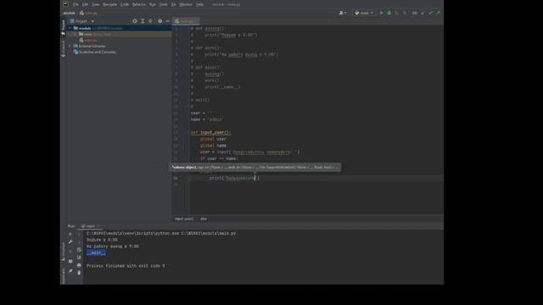Click the main.py breadcrumb in navigation bar
This screenshot has width=543, height=305.
point(89,14)
